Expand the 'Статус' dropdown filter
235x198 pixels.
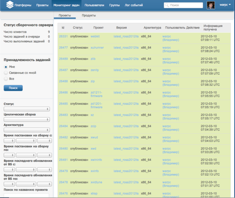point(26,109)
